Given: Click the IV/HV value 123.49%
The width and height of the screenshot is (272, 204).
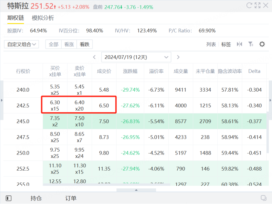Looking at the screenshot, I should [x=147, y=31].
